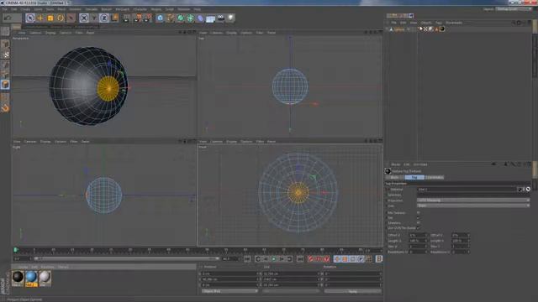Image resolution: width=538 pixels, height=302 pixels.
Task: Select the Texture mode icon in left sidebar
Action: click(x=6, y=54)
